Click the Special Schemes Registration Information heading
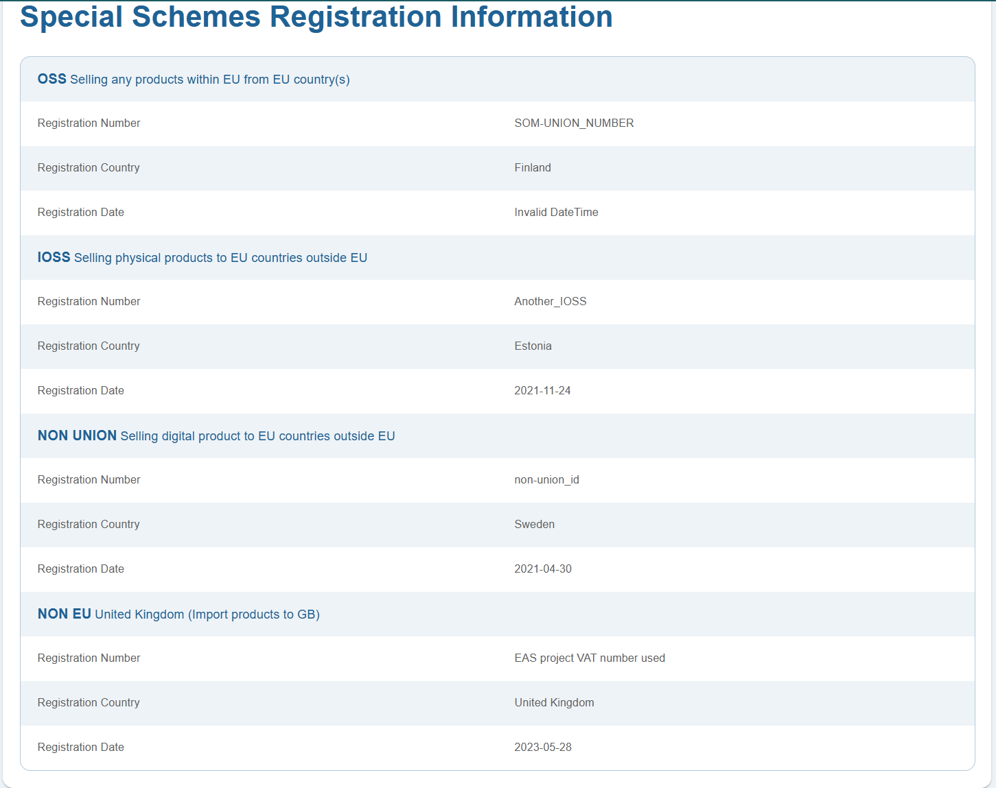 pyautogui.click(x=316, y=16)
